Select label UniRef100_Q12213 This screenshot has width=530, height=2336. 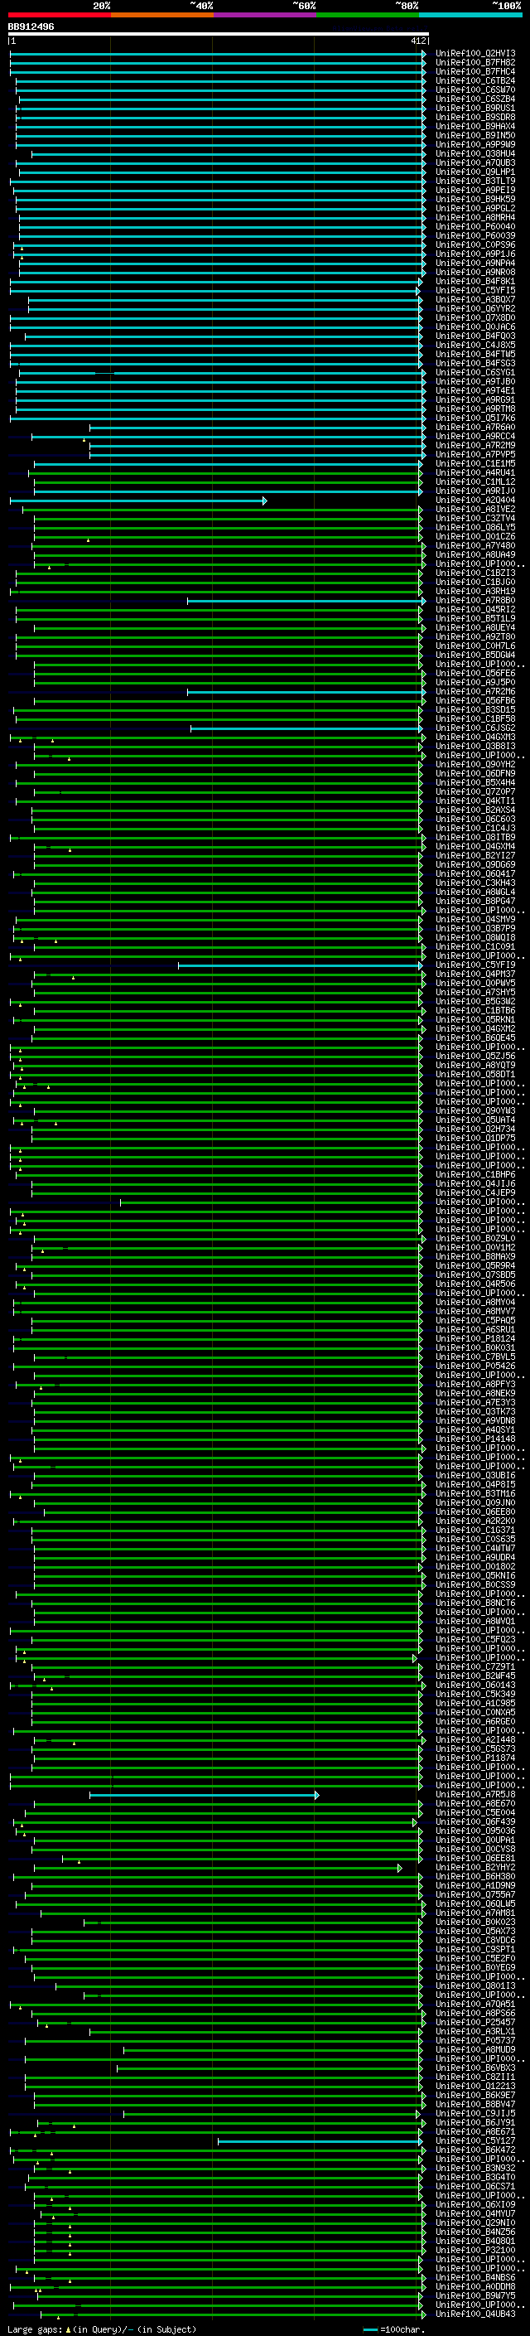point(475,2086)
